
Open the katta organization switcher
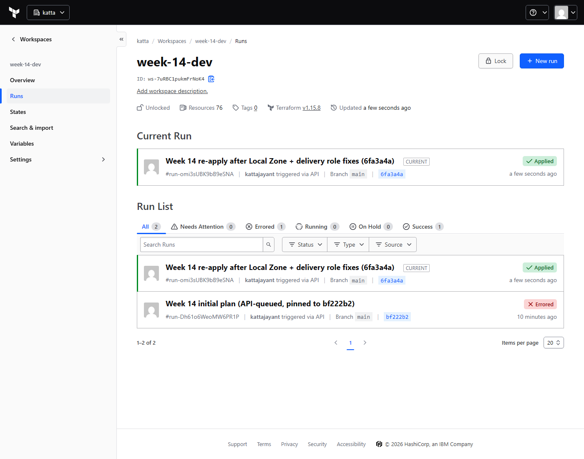[48, 13]
